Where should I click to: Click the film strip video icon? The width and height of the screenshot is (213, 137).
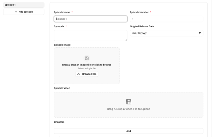pos(128,102)
